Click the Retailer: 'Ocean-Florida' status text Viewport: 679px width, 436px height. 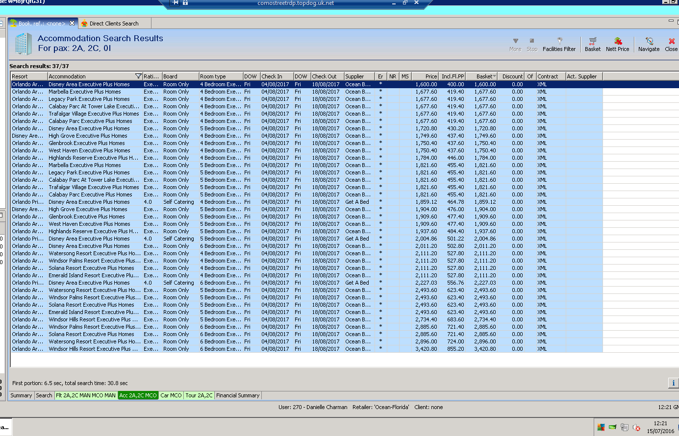(381, 407)
